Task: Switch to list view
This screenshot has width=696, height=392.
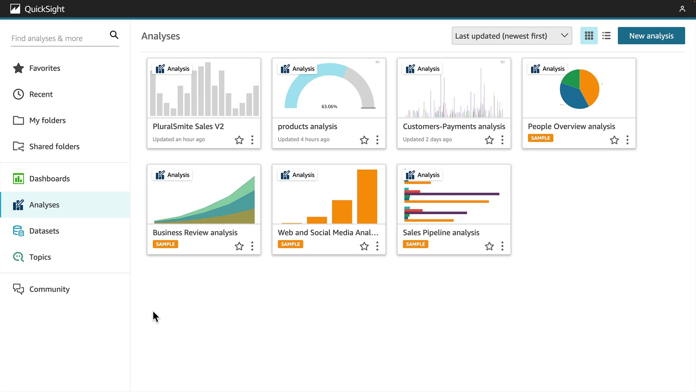Action: click(606, 36)
